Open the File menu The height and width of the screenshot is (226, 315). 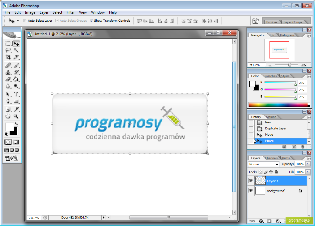tap(7, 12)
